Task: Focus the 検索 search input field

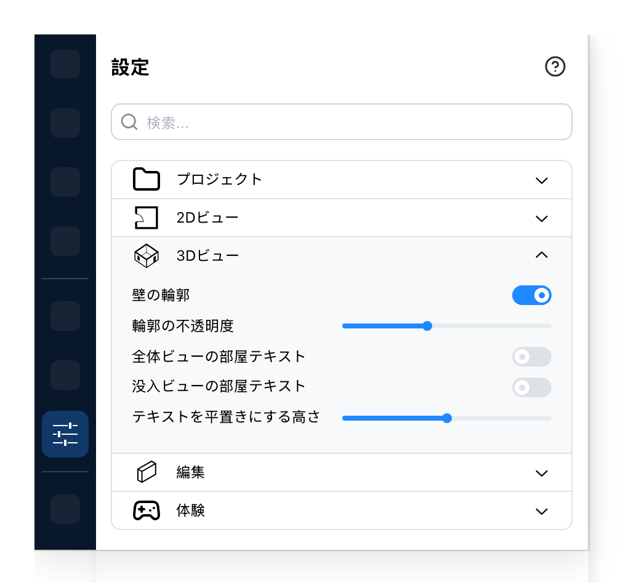Action: [342, 122]
